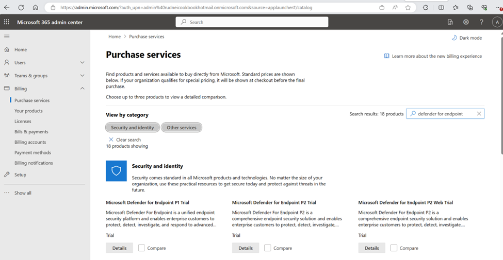Click the Dark mode toggle label
The width and height of the screenshot is (503, 260).
(470, 38)
